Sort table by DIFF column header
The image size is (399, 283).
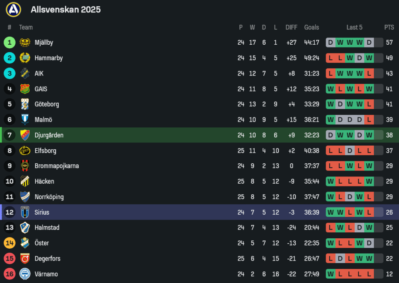point(291,27)
